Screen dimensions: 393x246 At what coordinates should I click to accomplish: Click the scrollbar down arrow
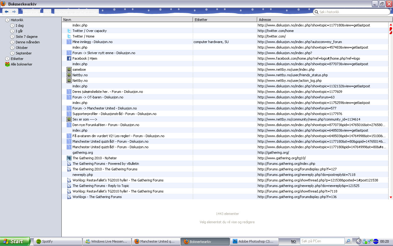[x=391, y=197]
